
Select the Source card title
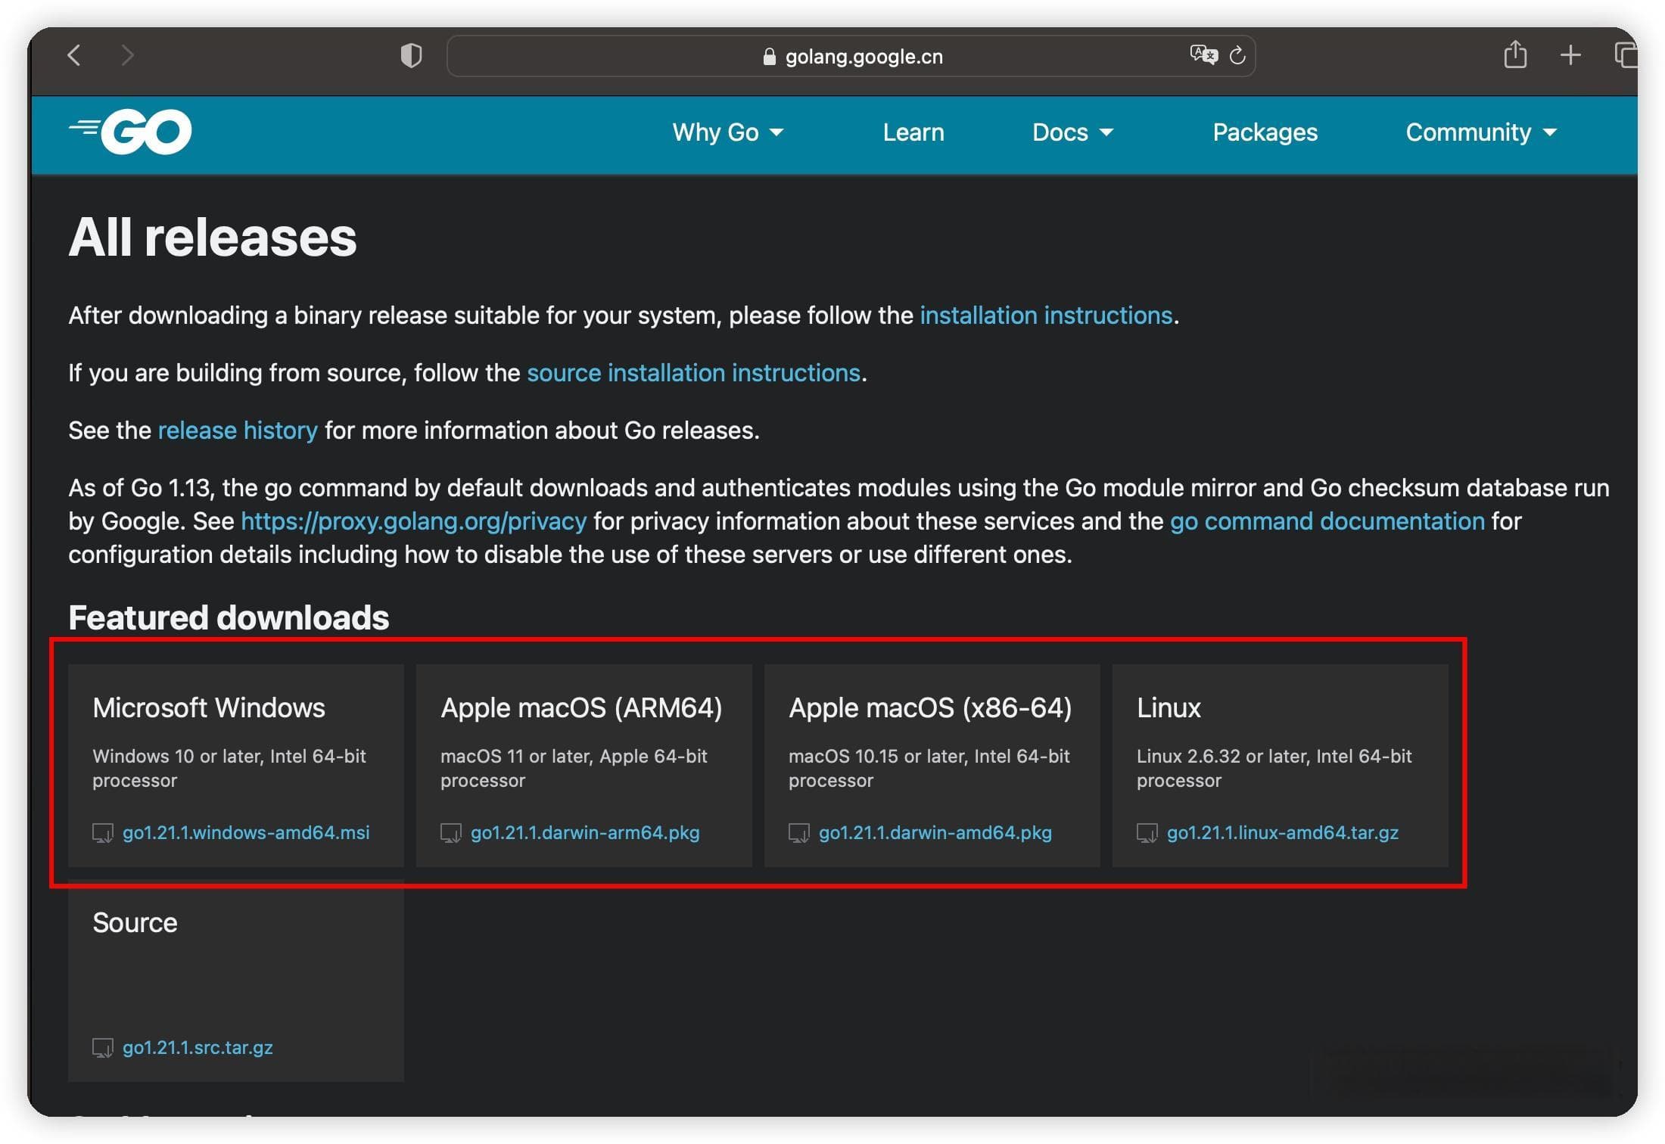pyautogui.click(x=135, y=923)
